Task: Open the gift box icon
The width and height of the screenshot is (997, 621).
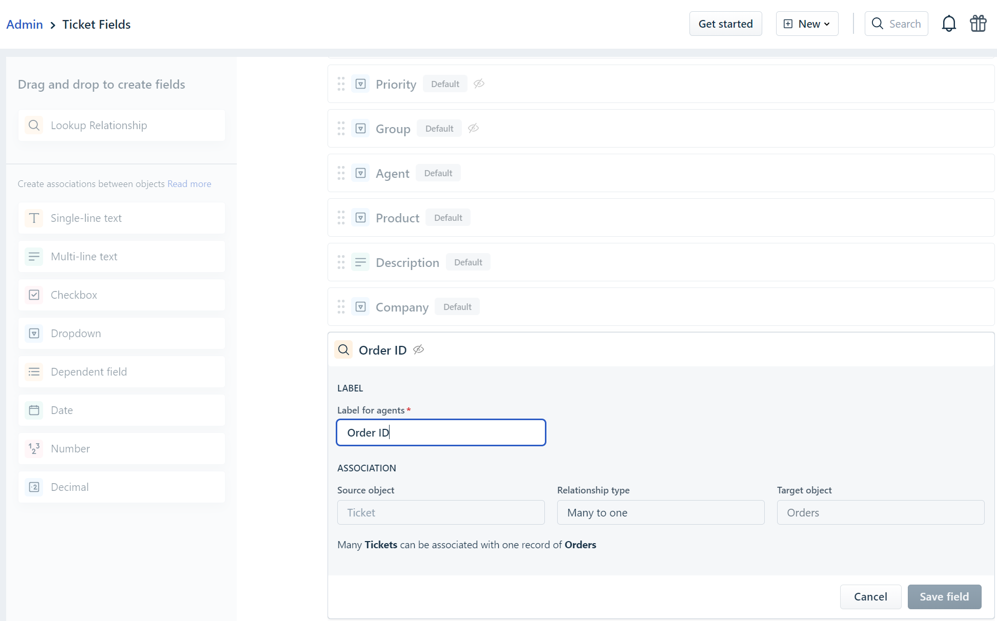Action: 978,24
